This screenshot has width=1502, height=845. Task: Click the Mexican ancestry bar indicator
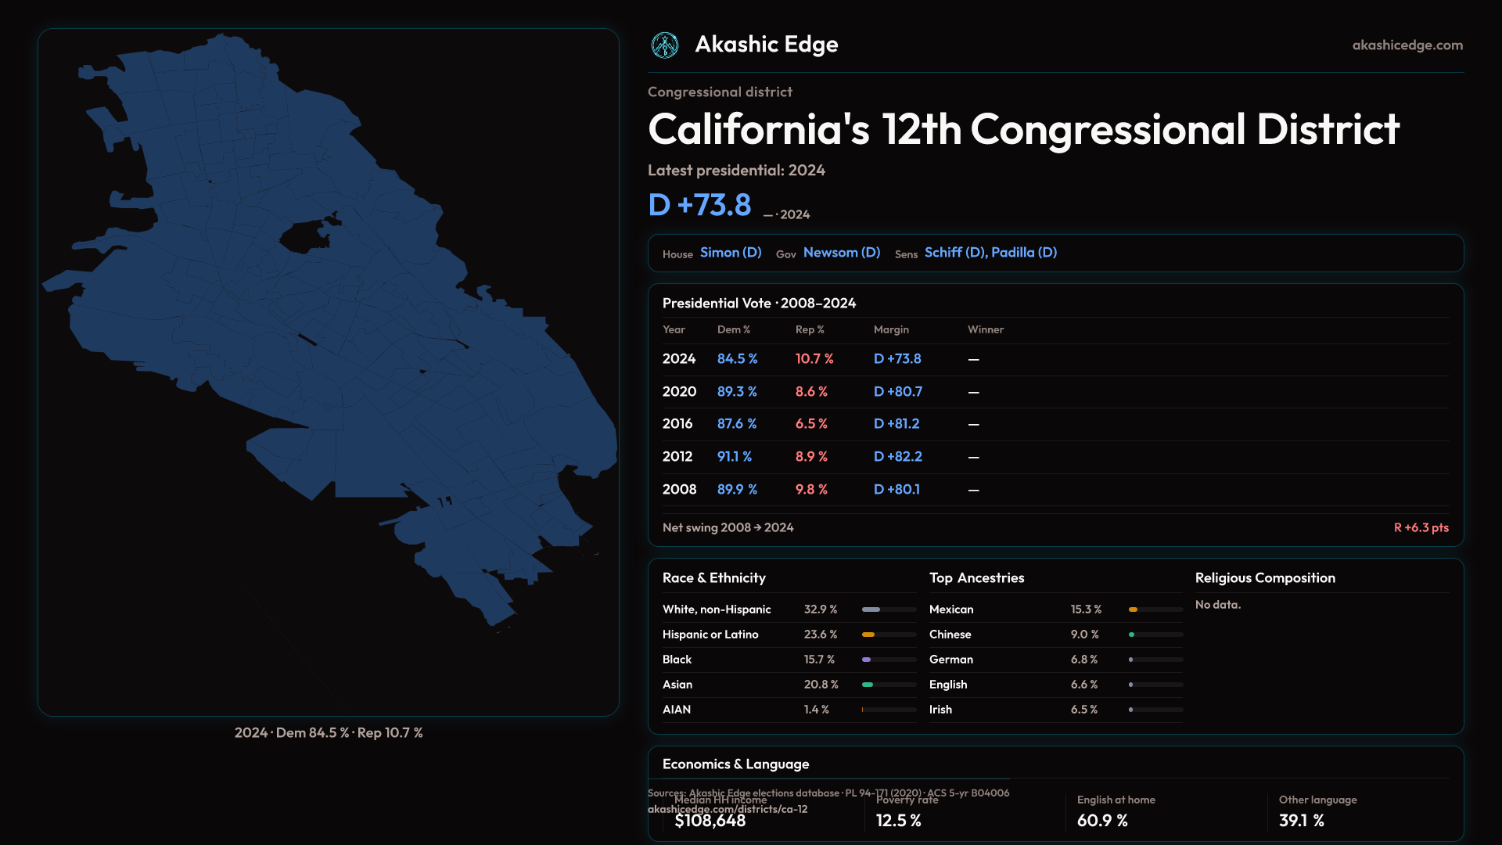coord(1134,609)
